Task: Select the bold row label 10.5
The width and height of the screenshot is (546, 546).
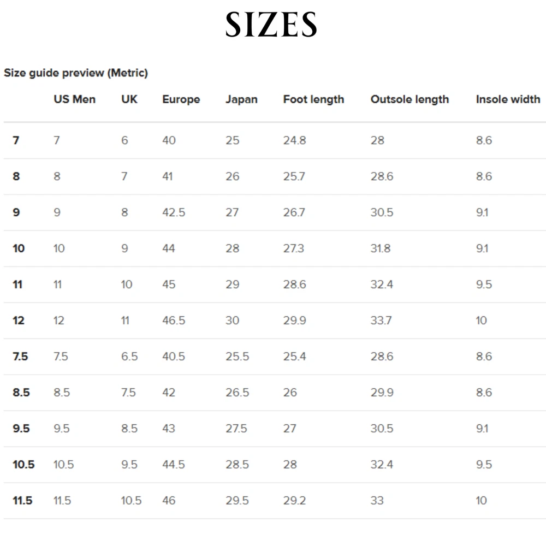Action: point(23,465)
